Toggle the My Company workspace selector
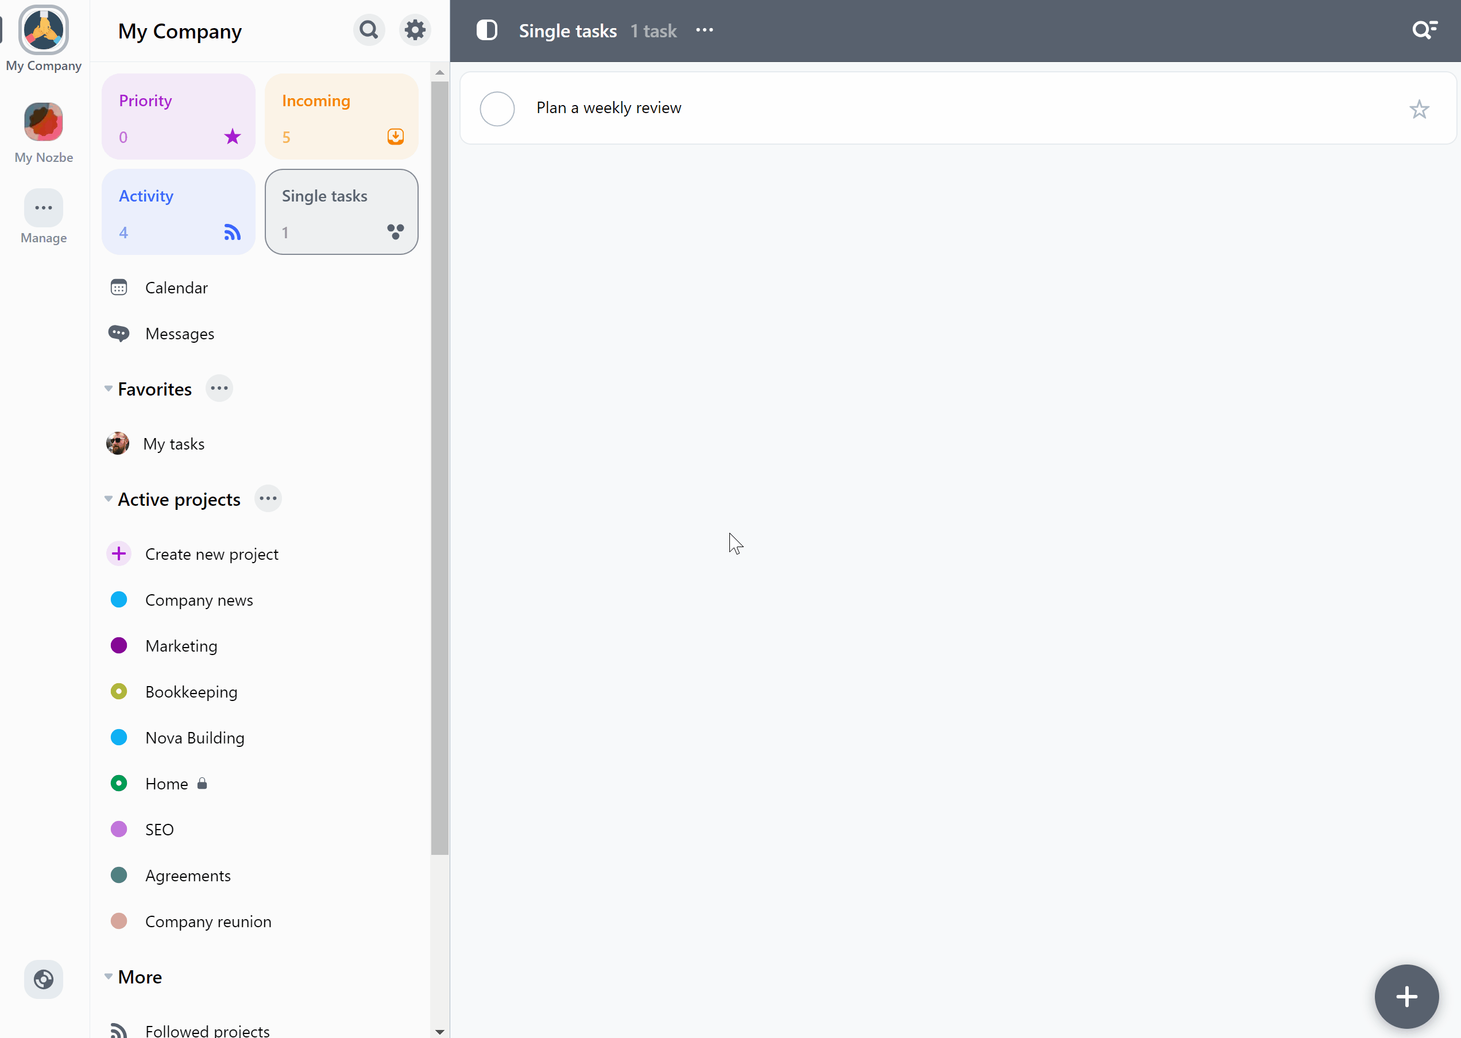 (x=44, y=30)
